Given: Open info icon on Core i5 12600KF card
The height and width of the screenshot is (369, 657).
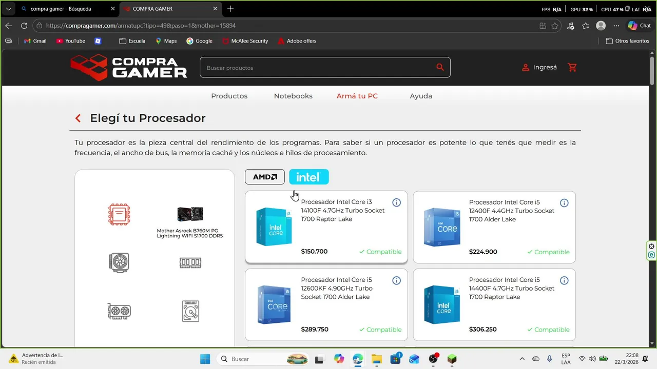Looking at the screenshot, I should click(x=396, y=280).
